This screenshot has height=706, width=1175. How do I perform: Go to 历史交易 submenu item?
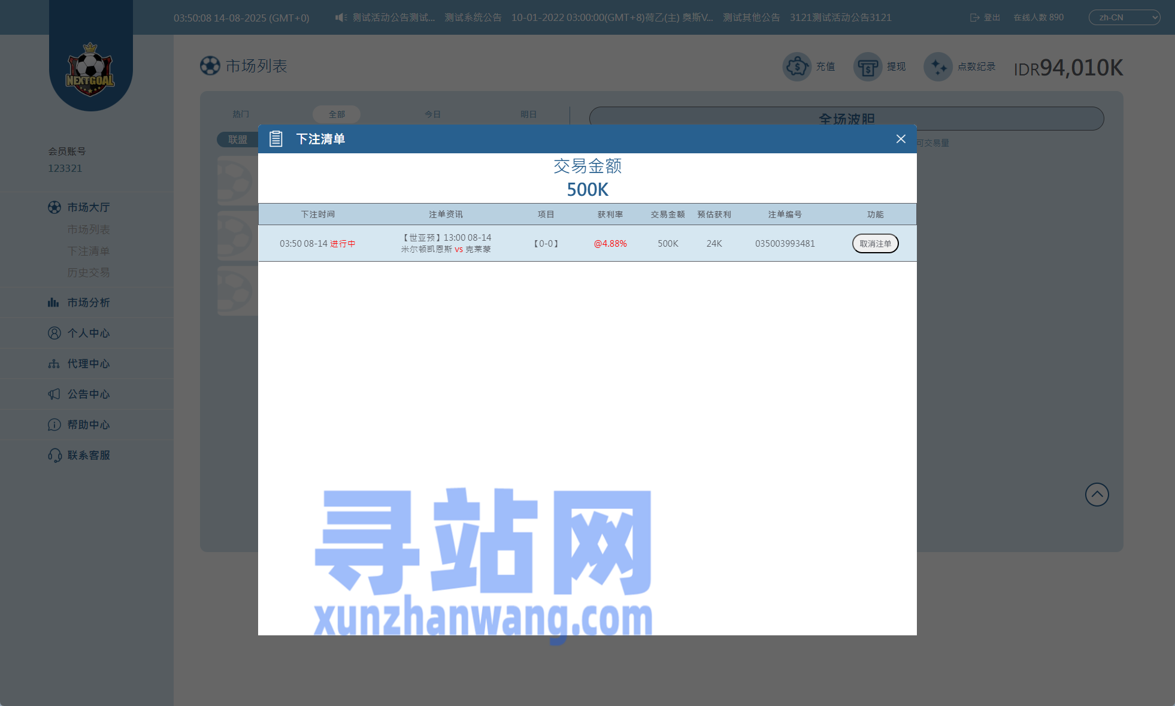tap(88, 272)
